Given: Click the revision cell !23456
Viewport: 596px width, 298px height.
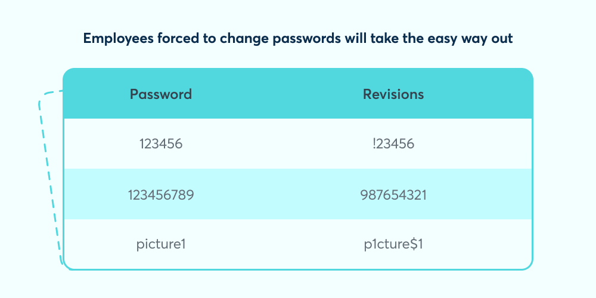Looking at the screenshot, I should [x=393, y=144].
